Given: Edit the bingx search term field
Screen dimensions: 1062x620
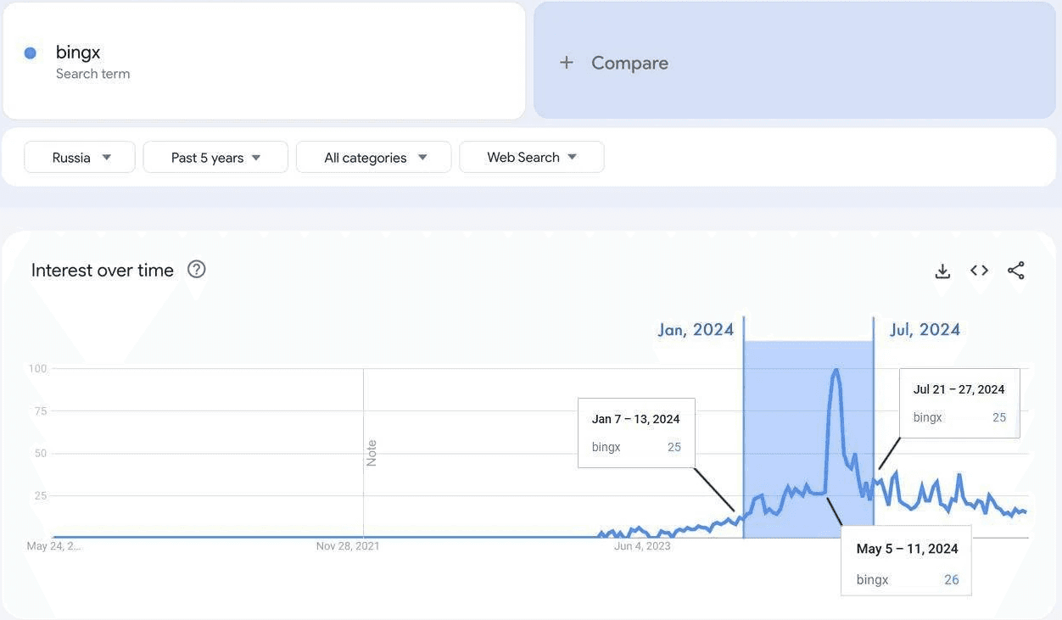Looking at the screenshot, I should (264, 60).
